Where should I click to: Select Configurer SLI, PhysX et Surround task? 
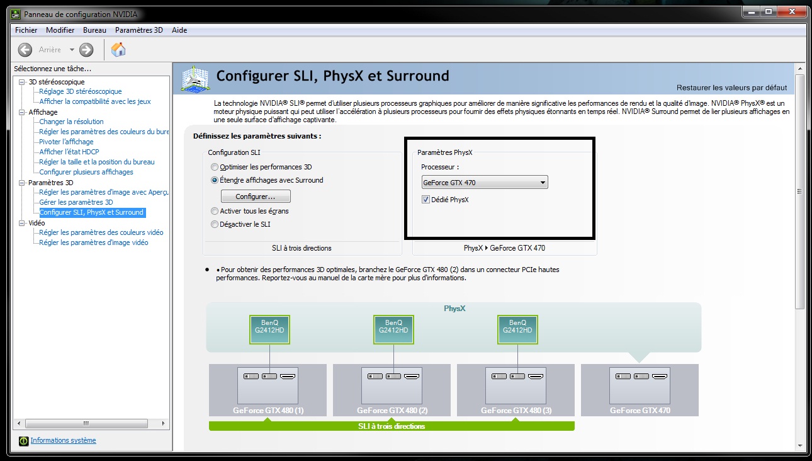click(x=92, y=212)
